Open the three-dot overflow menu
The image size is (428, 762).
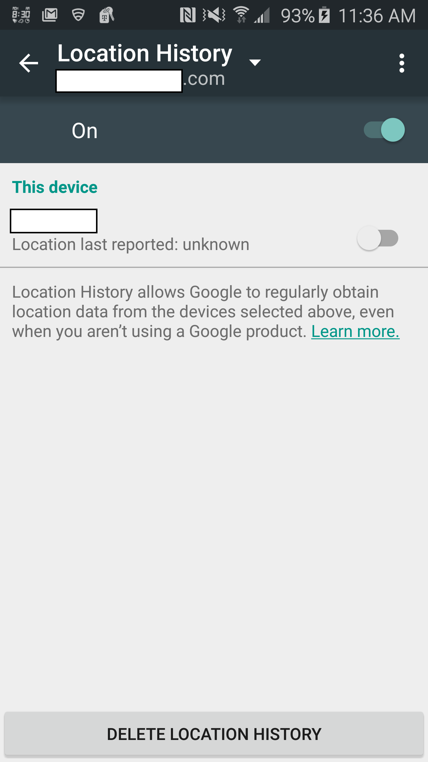pos(402,63)
